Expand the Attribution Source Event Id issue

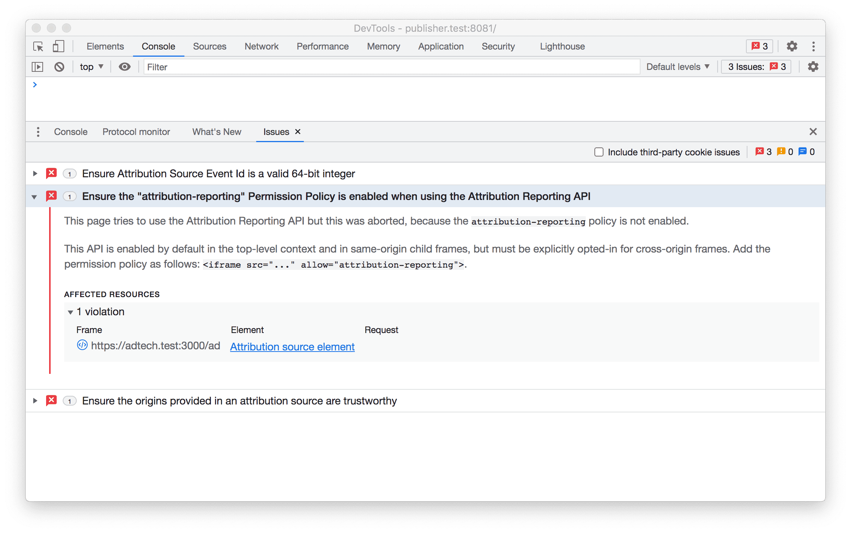pos(34,174)
